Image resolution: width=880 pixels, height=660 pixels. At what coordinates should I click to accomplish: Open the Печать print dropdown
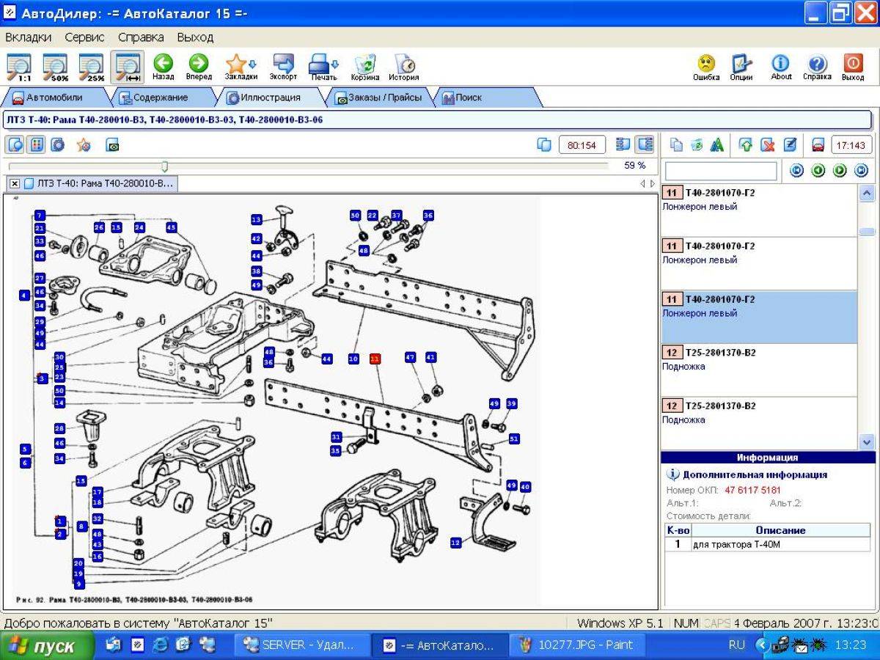pyautogui.click(x=323, y=67)
